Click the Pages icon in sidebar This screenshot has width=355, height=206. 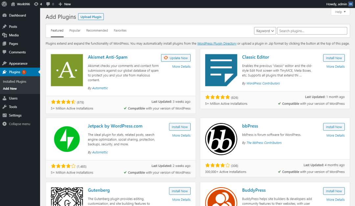tap(5, 44)
